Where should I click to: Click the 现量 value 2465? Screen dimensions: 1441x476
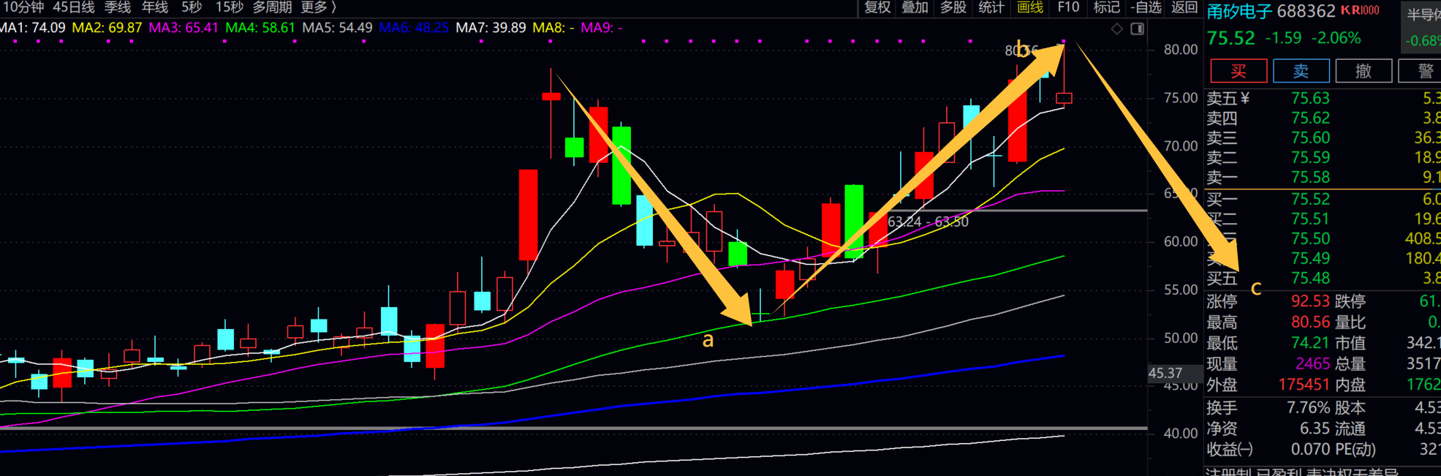[1312, 363]
